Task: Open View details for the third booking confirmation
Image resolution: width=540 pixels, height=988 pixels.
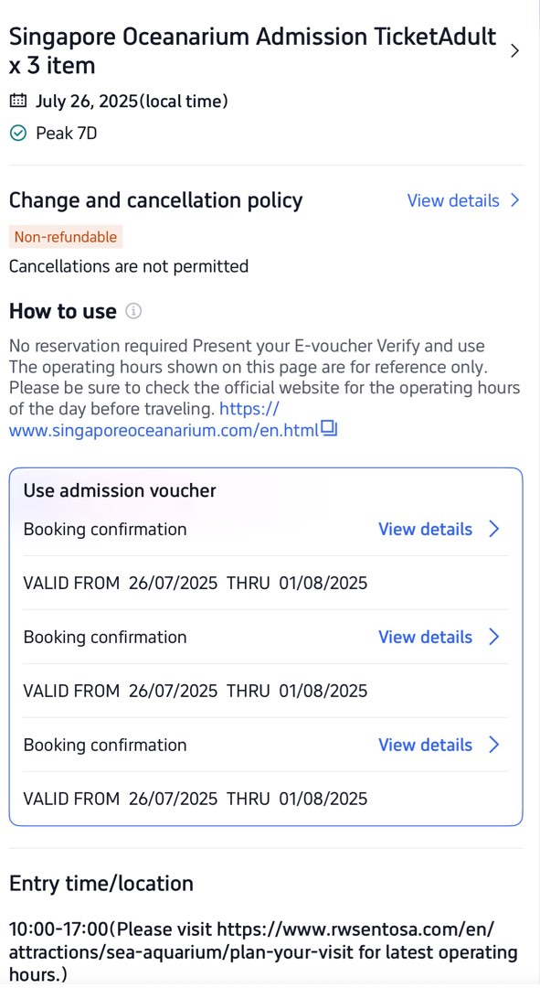Action: click(x=425, y=745)
